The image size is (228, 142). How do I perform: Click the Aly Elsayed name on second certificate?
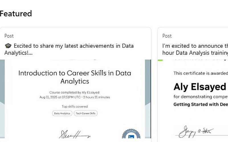199,87
